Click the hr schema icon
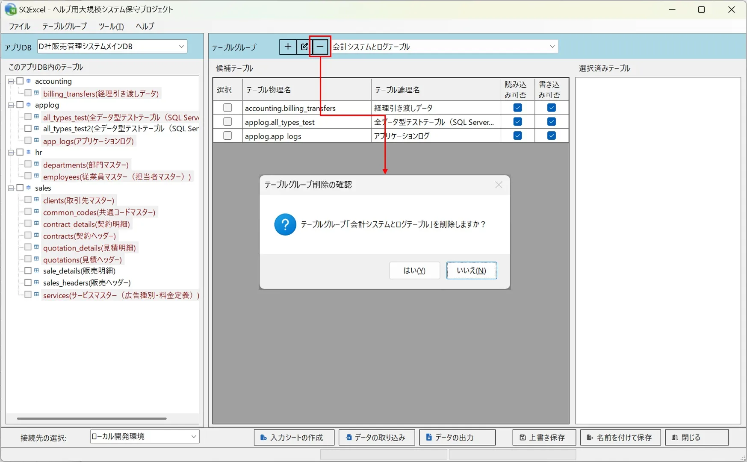747x462 pixels. point(29,152)
